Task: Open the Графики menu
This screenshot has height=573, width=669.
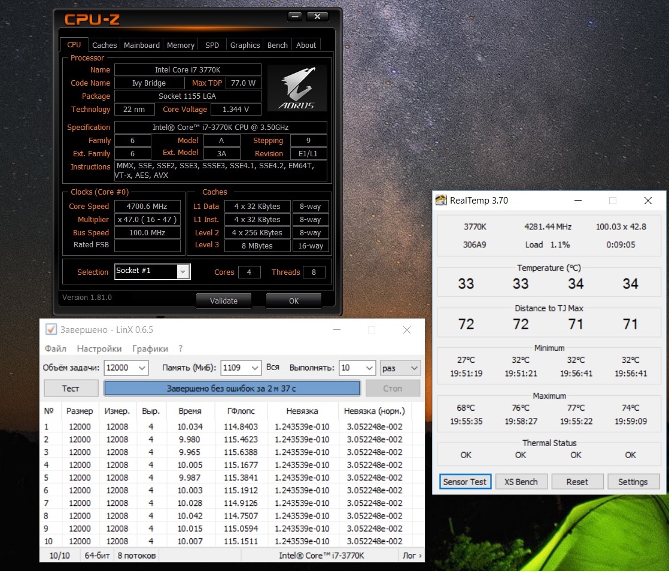Action: click(150, 348)
